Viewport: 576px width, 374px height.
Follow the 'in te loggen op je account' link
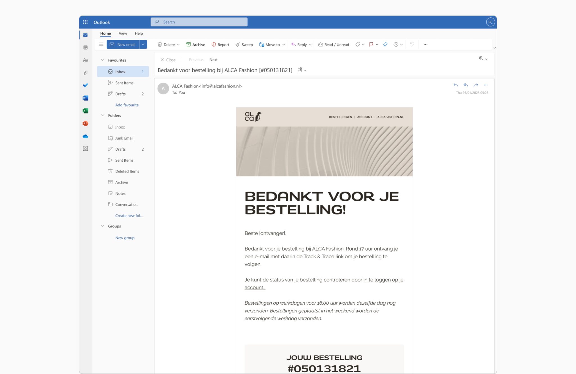[x=383, y=280]
